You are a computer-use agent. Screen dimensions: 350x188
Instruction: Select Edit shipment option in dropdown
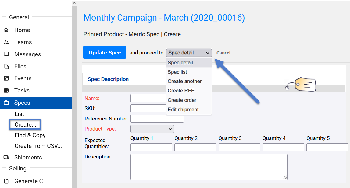[189, 110]
